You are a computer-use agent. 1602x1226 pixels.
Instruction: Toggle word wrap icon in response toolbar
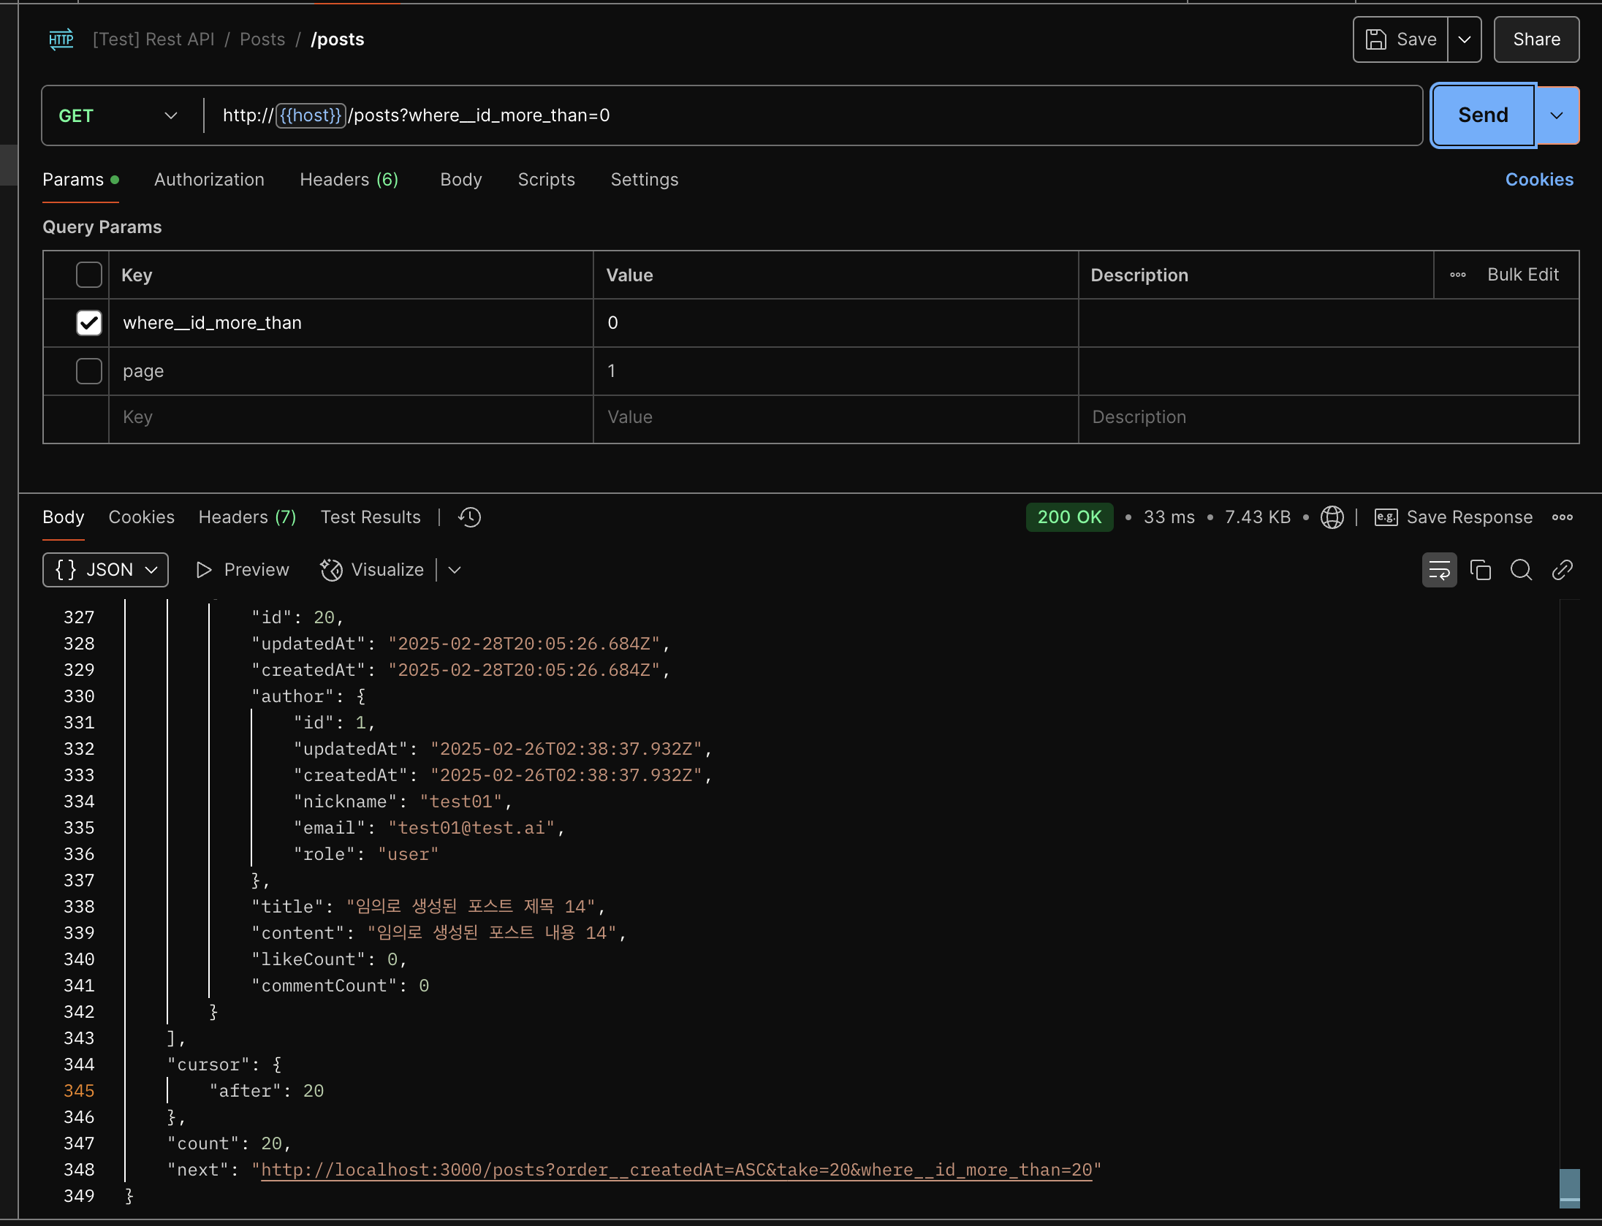tap(1439, 570)
